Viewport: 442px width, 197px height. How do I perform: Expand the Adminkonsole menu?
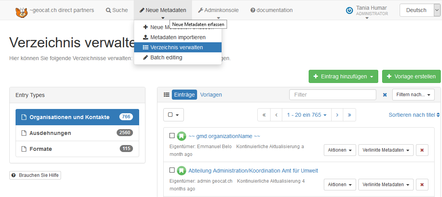pyautogui.click(x=218, y=10)
